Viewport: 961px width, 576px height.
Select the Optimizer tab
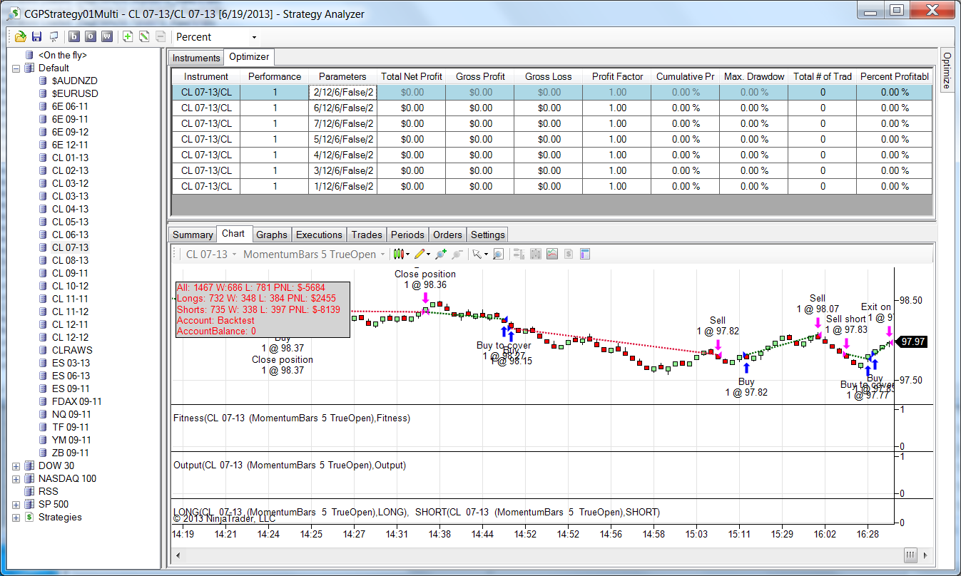(249, 57)
